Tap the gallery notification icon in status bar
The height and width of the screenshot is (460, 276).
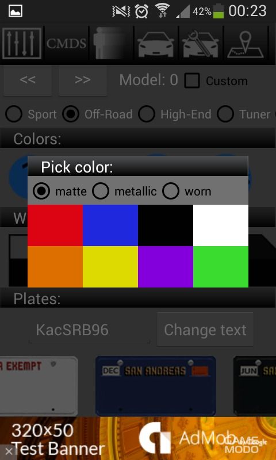pos(16,11)
